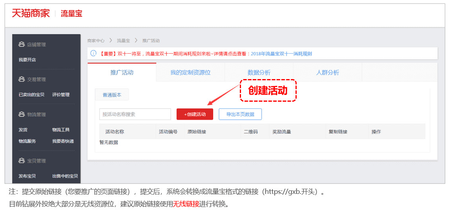
Task: Click 二维码 column header
Action: 251,132
